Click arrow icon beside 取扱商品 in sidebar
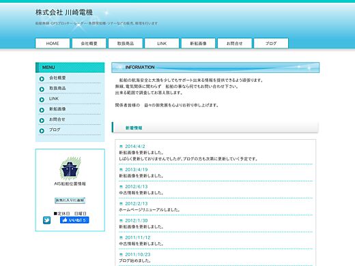This screenshot has height=266, width=355. (x=42, y=89)
